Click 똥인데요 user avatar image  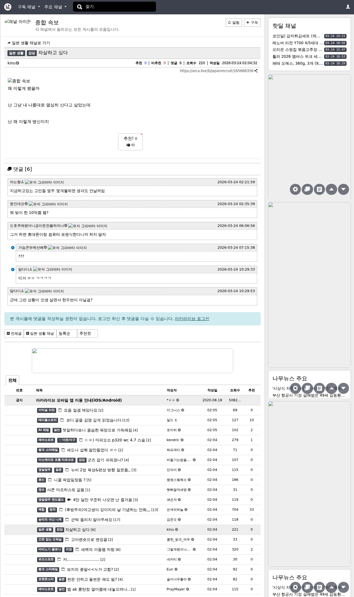pos(48,204)
